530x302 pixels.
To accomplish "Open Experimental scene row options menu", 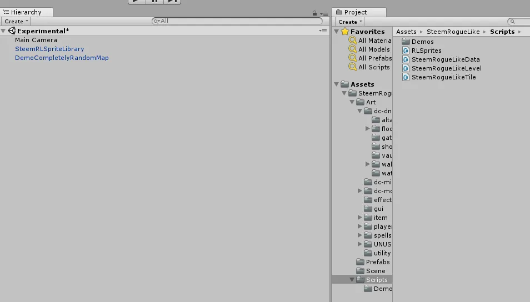I will pos(323,31).
